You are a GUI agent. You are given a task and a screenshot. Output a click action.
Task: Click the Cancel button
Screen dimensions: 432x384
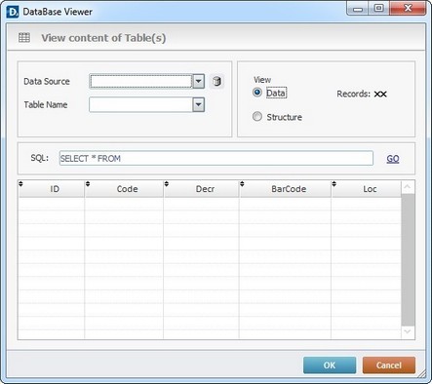pos(389,365)
